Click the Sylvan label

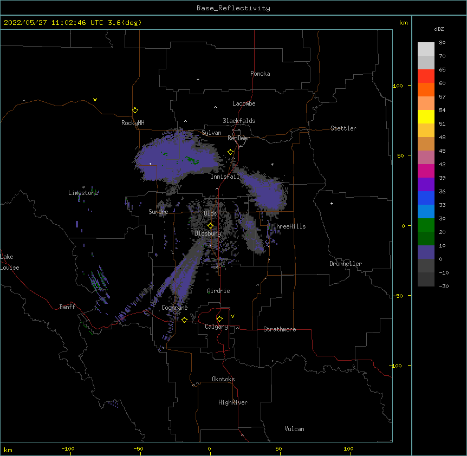pos(211,133)
